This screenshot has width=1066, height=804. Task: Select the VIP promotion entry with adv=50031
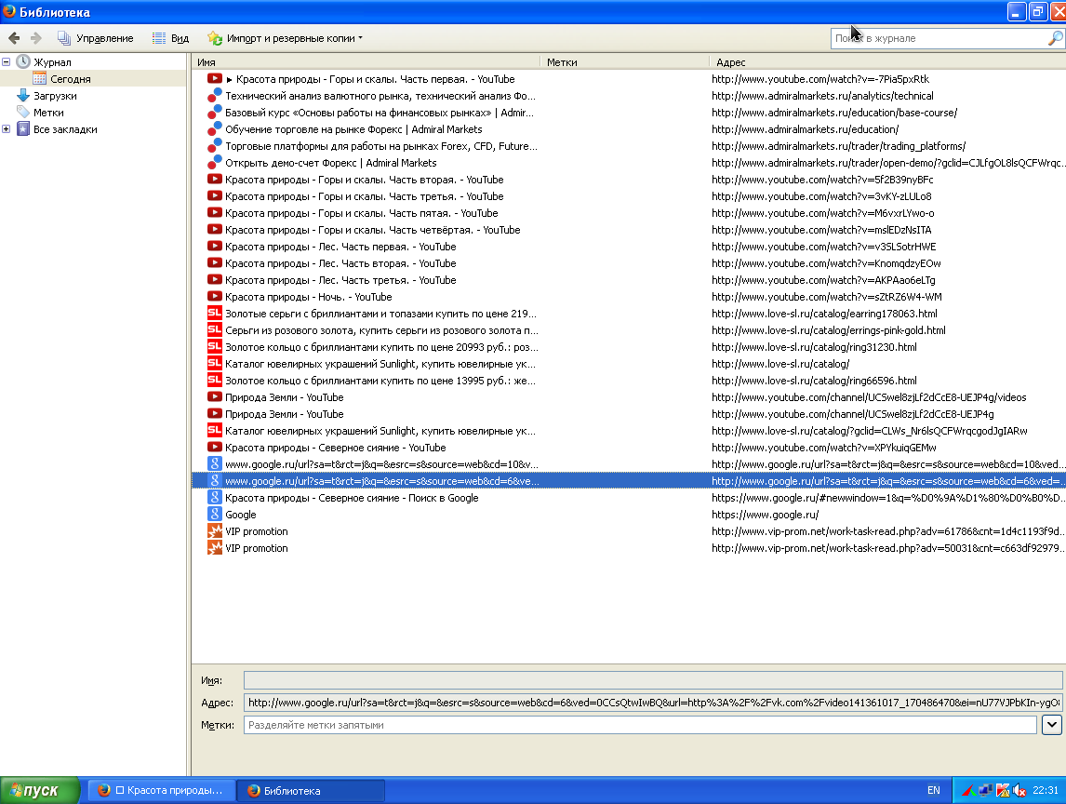tap(257, 548)
